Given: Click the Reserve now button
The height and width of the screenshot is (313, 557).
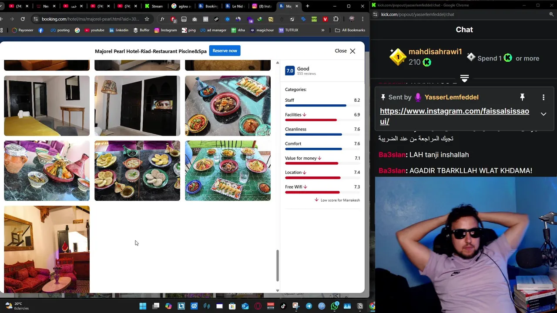Looking at the screenshot, I should coord(225,51).
